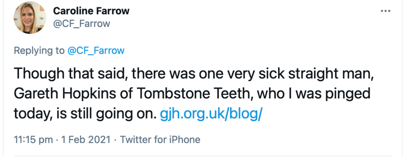405x157 pixels.
Task: Click Caroline Farrow's profile avatar
Action: tap(30, 17)
